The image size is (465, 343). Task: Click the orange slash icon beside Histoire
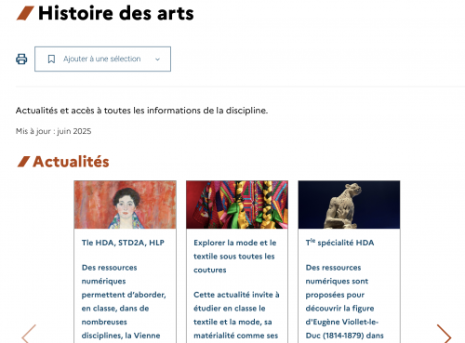point(25,13)
